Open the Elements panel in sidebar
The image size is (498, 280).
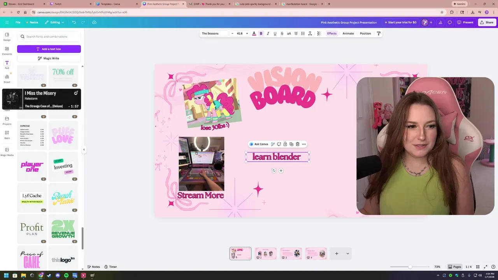click(x=7, y=51)
